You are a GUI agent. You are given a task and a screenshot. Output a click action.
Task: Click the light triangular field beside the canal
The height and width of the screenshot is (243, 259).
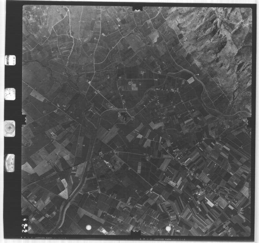[64, 193]
